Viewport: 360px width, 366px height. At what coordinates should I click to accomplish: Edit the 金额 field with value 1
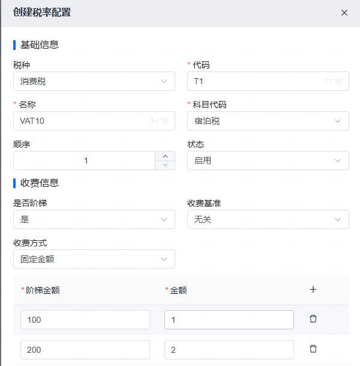pyautogui.click(x=229, y=320)
